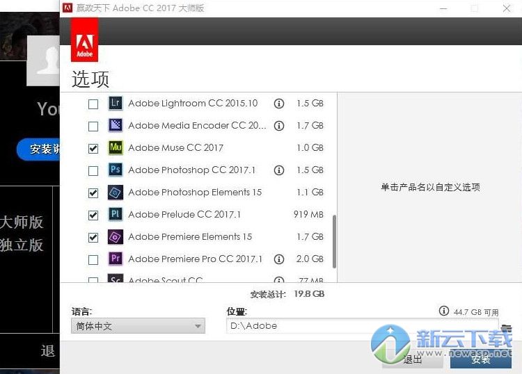
Task: Open info icon for Premiere Pro CC
Action: [278, 259]
